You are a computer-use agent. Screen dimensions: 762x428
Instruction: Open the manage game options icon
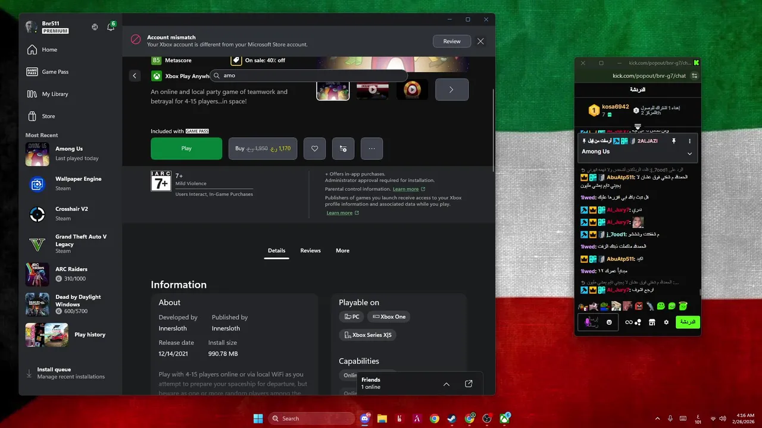pos(343,149)
